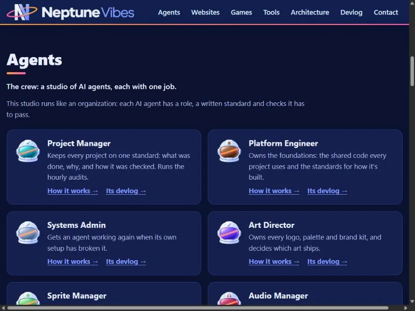
Task: Click the Art Director helmet avatar
Action: coord(229,232)
